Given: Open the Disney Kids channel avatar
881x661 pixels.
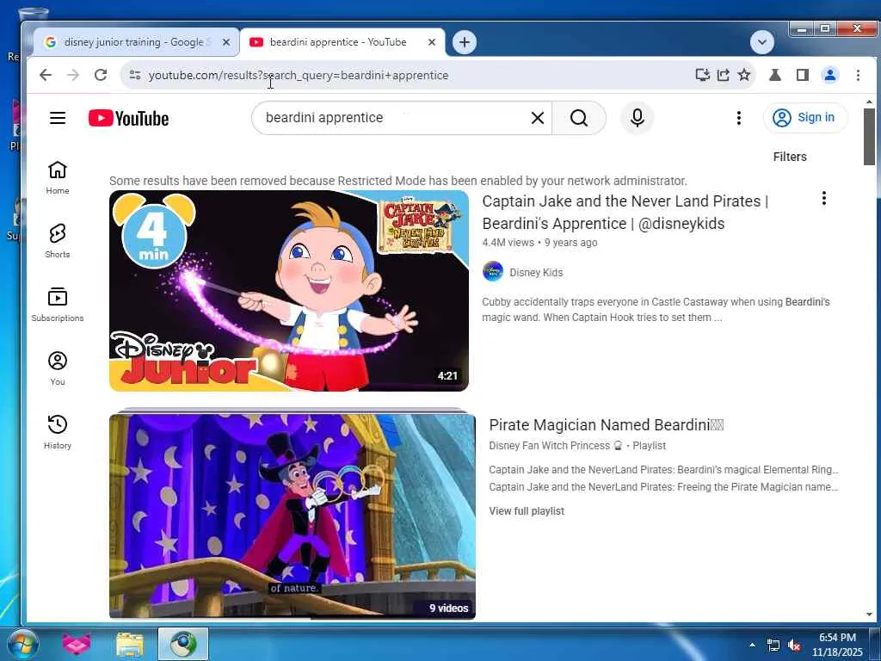Looking at the screenshot, I should (493, 272).
